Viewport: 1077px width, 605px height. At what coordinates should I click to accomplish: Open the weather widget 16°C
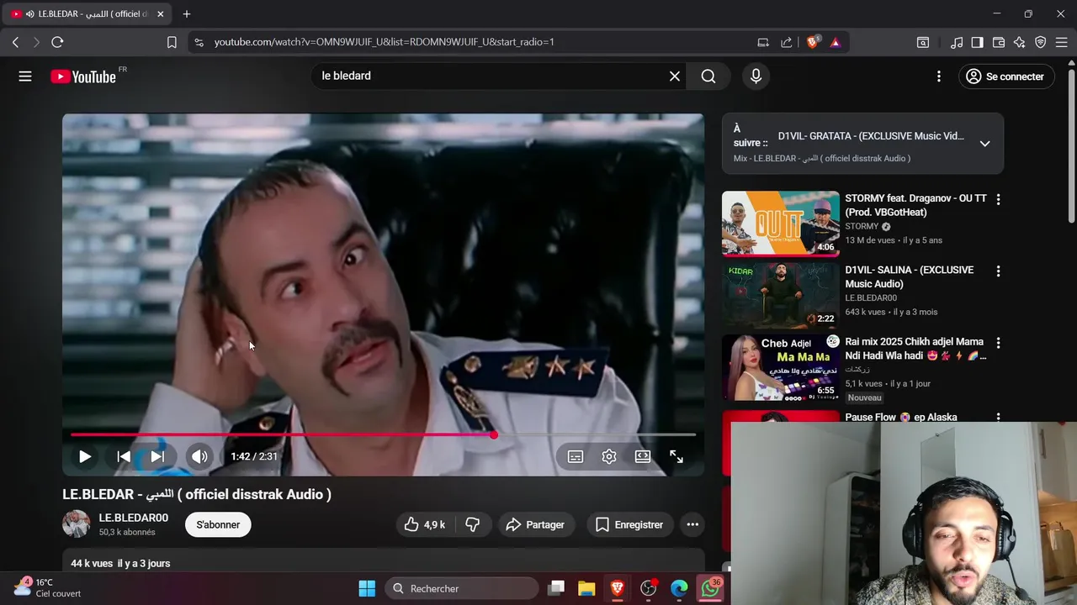point(47,587)
